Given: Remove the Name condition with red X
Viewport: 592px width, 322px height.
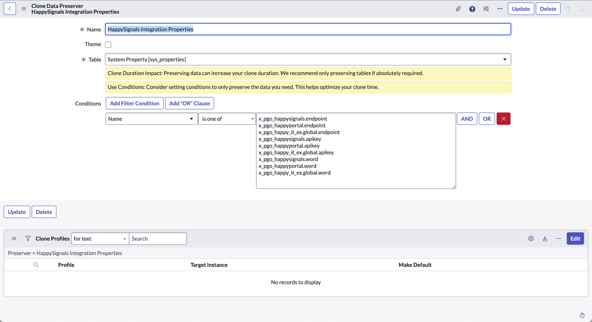Looking at the screenshot, I should point(503,119).
